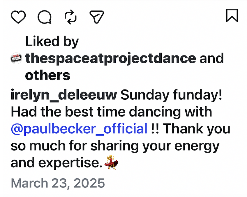Tap the heart to unlike if already liked
The width and height of the screenshot is (247, 197).
pos(18,17)
